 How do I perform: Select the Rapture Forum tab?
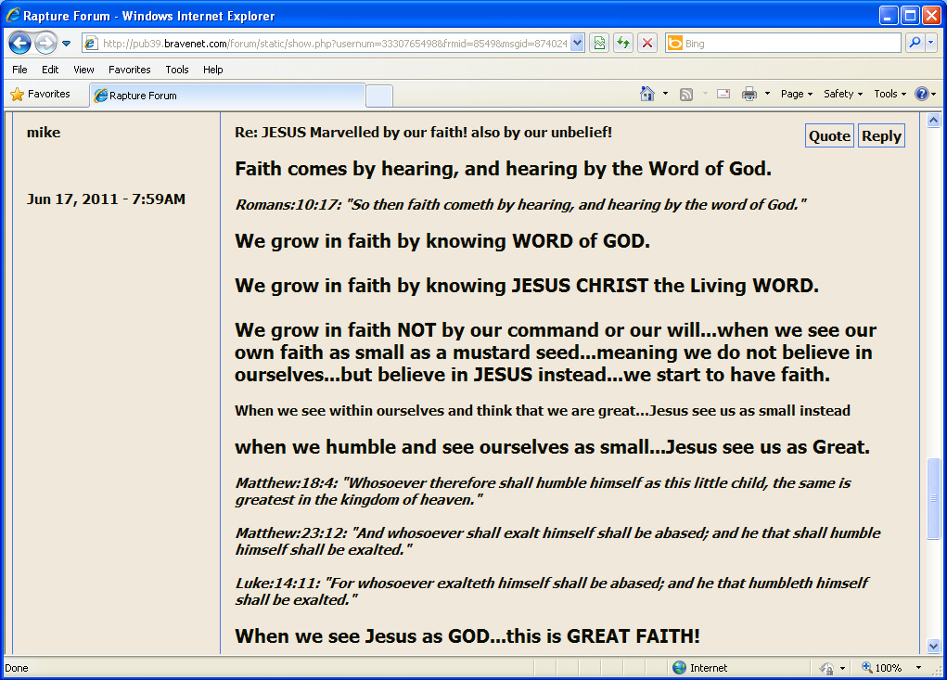[227, 96]
